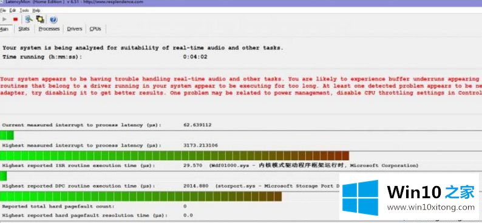This screenshot has width=482, height=223.
Task: Switch to the Processes tab
Action: pos(49,29)
